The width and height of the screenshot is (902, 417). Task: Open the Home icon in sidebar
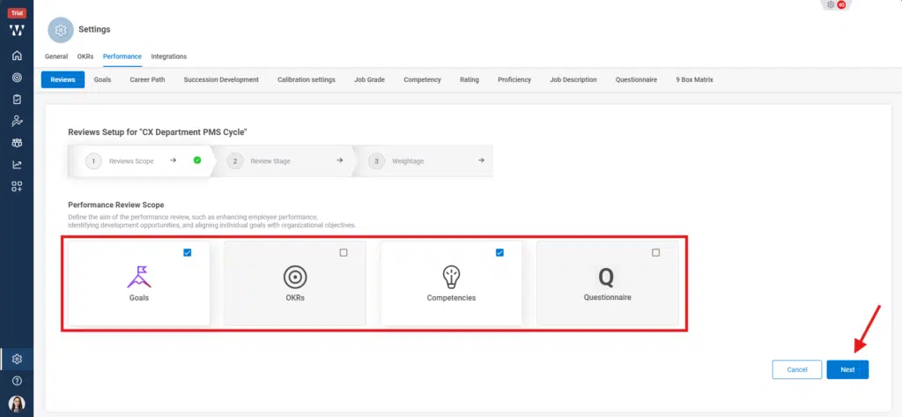pos(17,56)
